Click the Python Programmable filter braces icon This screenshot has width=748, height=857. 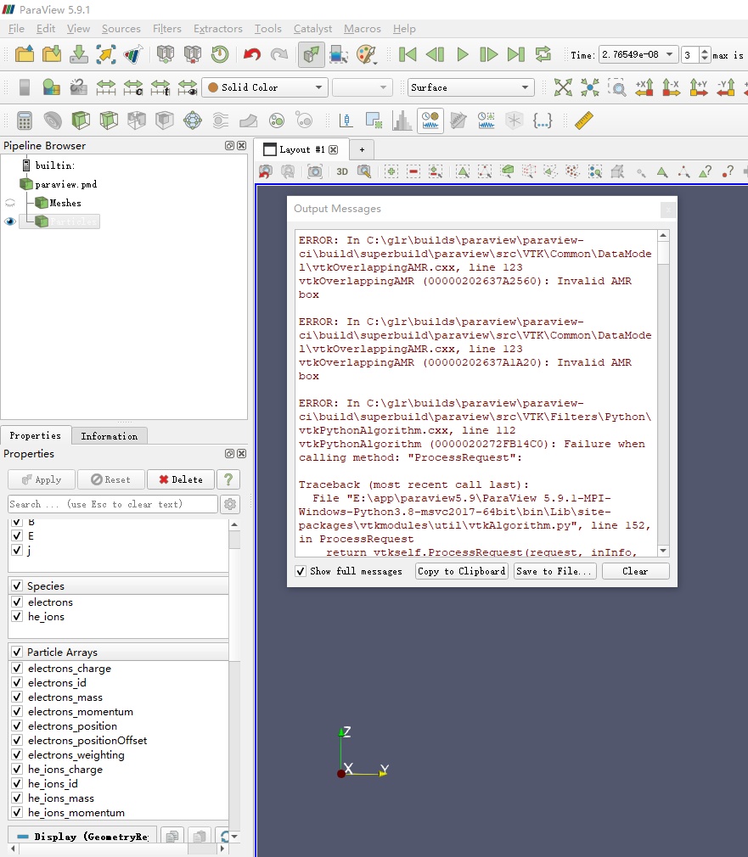[542, 120]
